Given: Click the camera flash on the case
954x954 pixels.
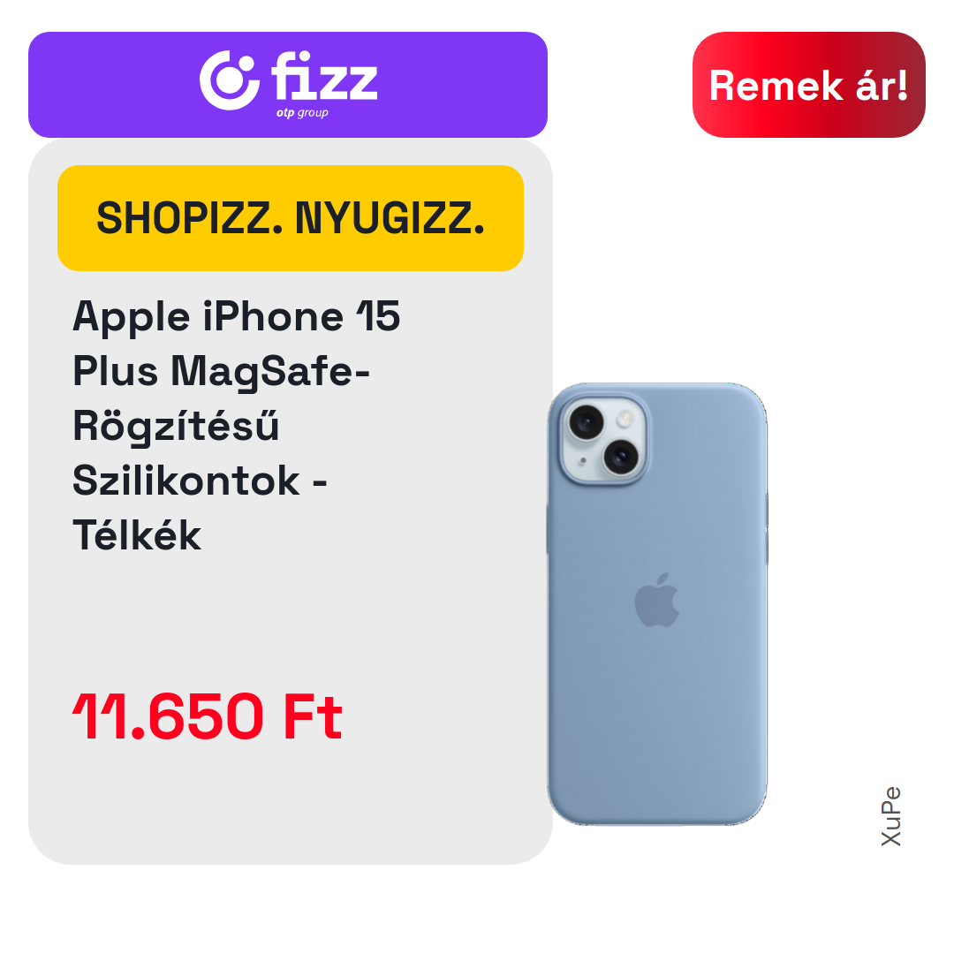Looking at the screenshot, I should [x=625, y=419].
